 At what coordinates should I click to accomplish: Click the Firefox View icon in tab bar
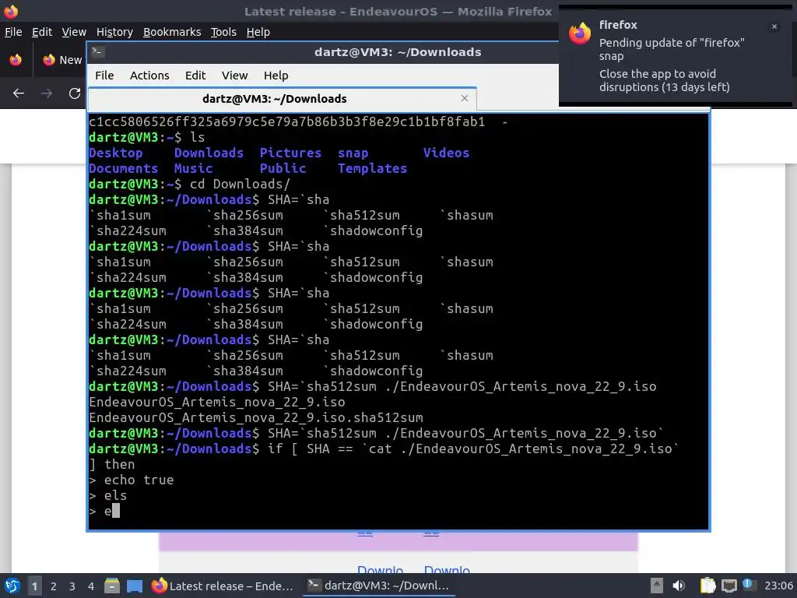tap(16, 59)
